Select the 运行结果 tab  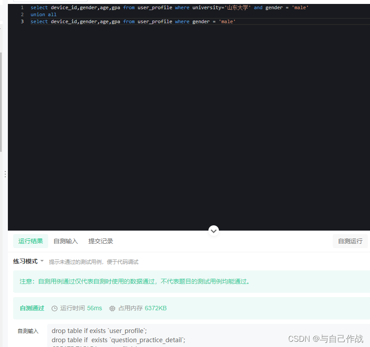pos(30,241)
